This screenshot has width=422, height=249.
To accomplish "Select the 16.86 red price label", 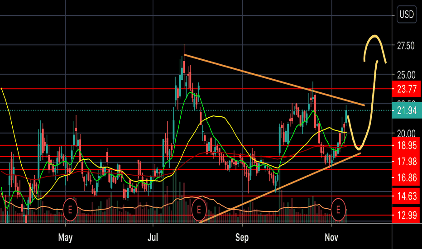I will click(x=407, y=177).
